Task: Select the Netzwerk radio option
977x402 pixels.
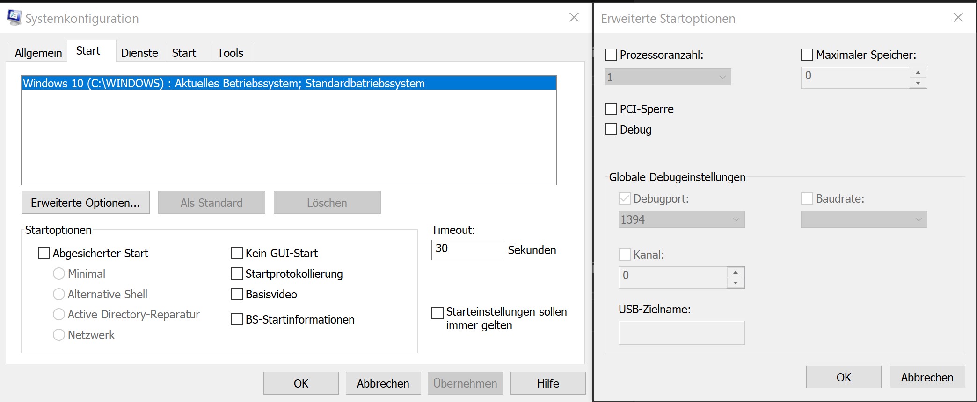Action: tap(59, 335)
